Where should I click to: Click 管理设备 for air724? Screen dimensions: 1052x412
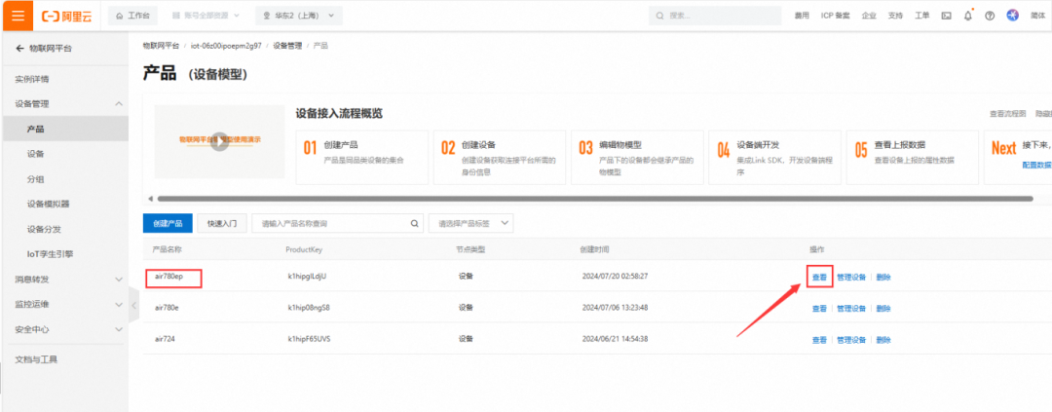851,340
